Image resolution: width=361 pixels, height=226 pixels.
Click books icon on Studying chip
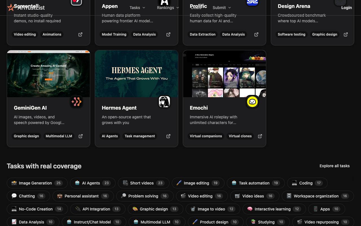tap(253, 222)
